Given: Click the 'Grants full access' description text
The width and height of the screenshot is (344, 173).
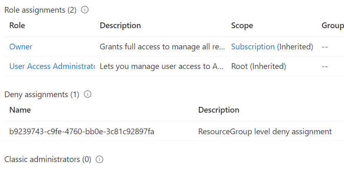Looking at the screenshot, I should click(x=162, y=47).
